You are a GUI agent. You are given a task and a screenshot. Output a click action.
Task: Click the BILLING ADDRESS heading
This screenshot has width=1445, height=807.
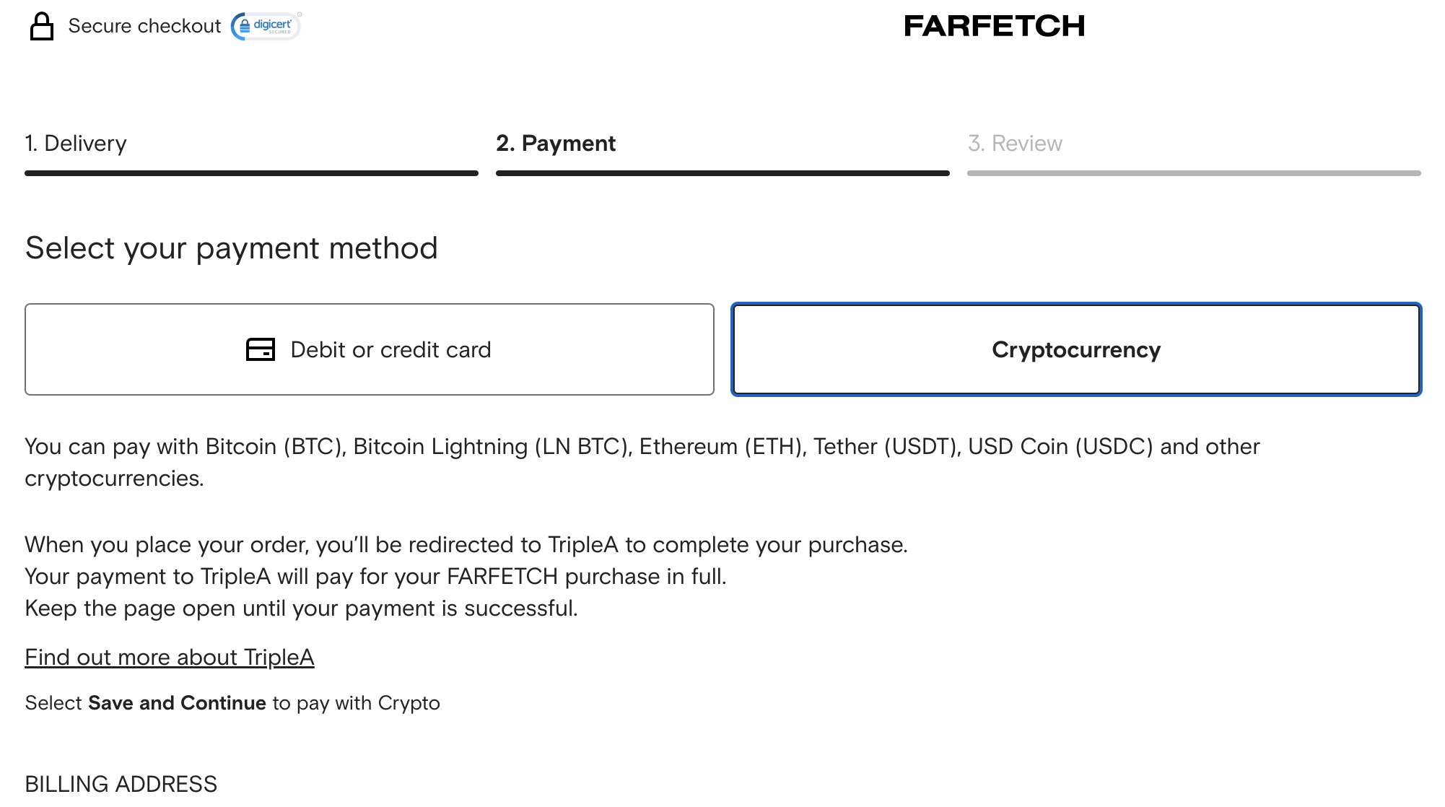[x=121, y=784]
